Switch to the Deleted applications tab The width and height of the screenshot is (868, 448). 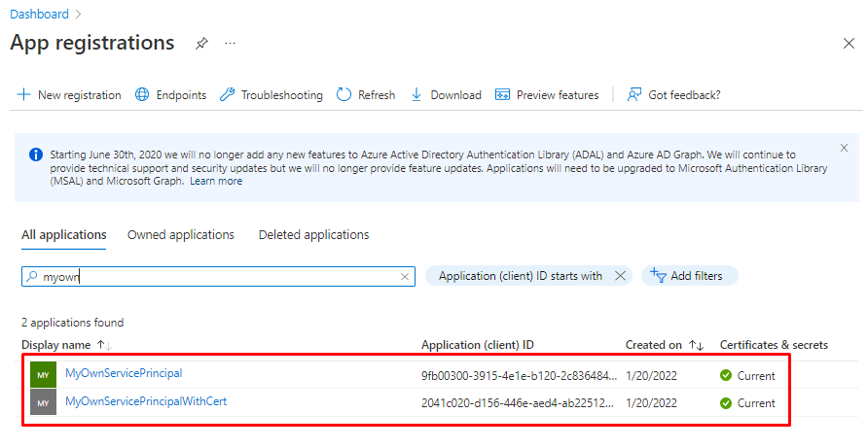(x=313, y=235)
